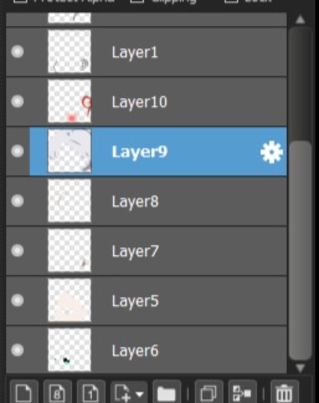Select the Layer5 row
319x403 pixels.
pos(146,301)
